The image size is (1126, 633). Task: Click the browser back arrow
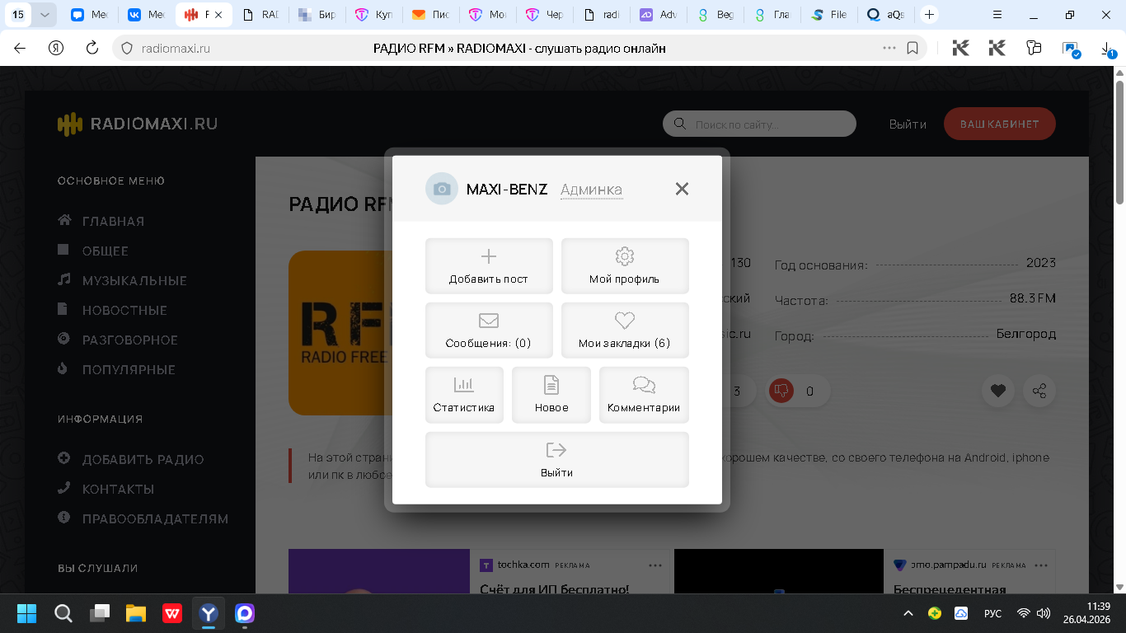pyautogui.click(x=20, y=49)
